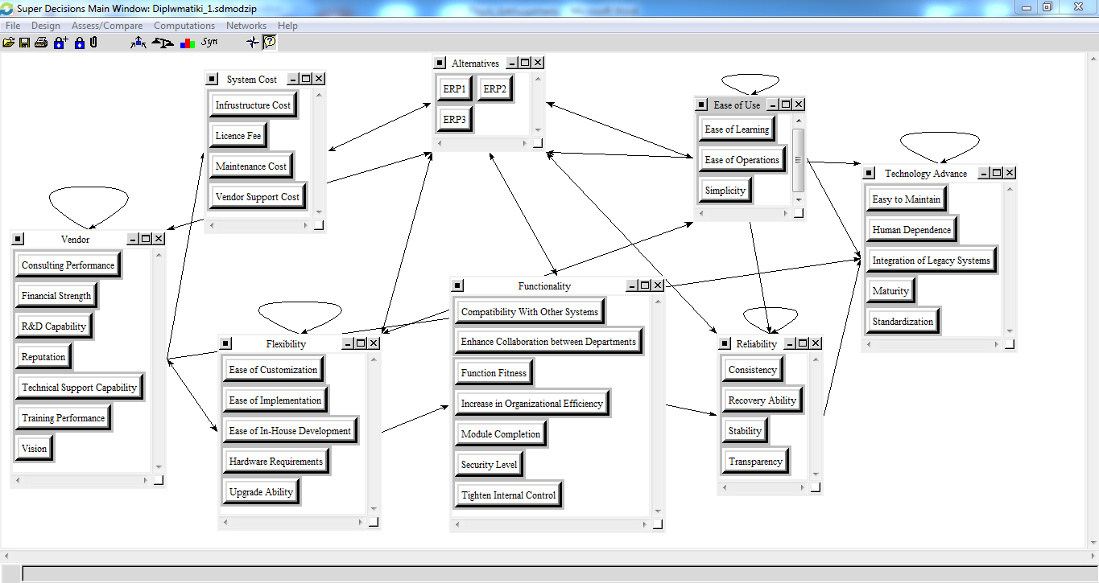Open the Design menu
This screenshot has width=1099, height=583.
46,26
